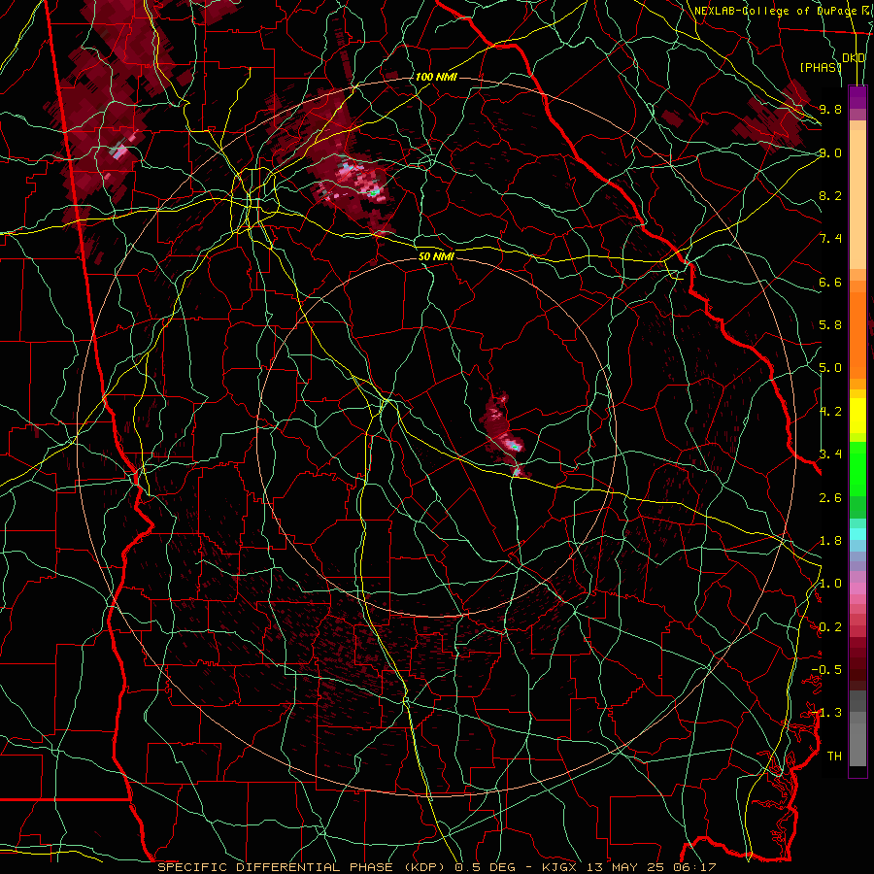Click the [PHAS] legend heading
The height and width of the screenshot is (874, 874).
click(x=820, y=67)
